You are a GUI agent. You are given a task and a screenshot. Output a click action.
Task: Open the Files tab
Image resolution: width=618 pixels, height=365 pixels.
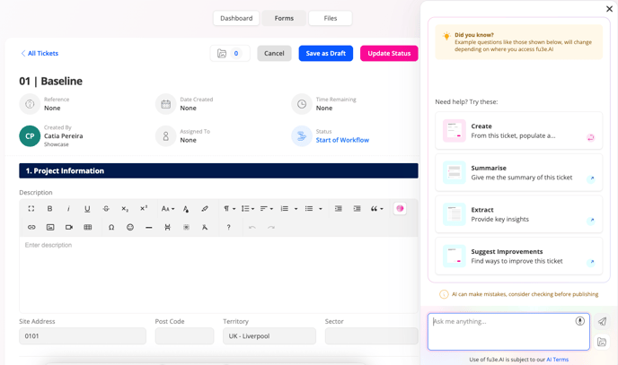pos(331,18)
